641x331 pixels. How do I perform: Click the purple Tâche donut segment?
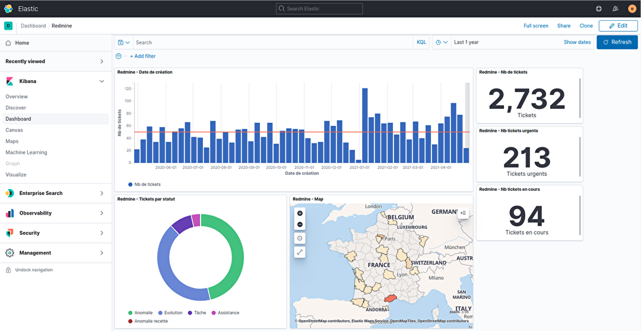pos(182,223)
